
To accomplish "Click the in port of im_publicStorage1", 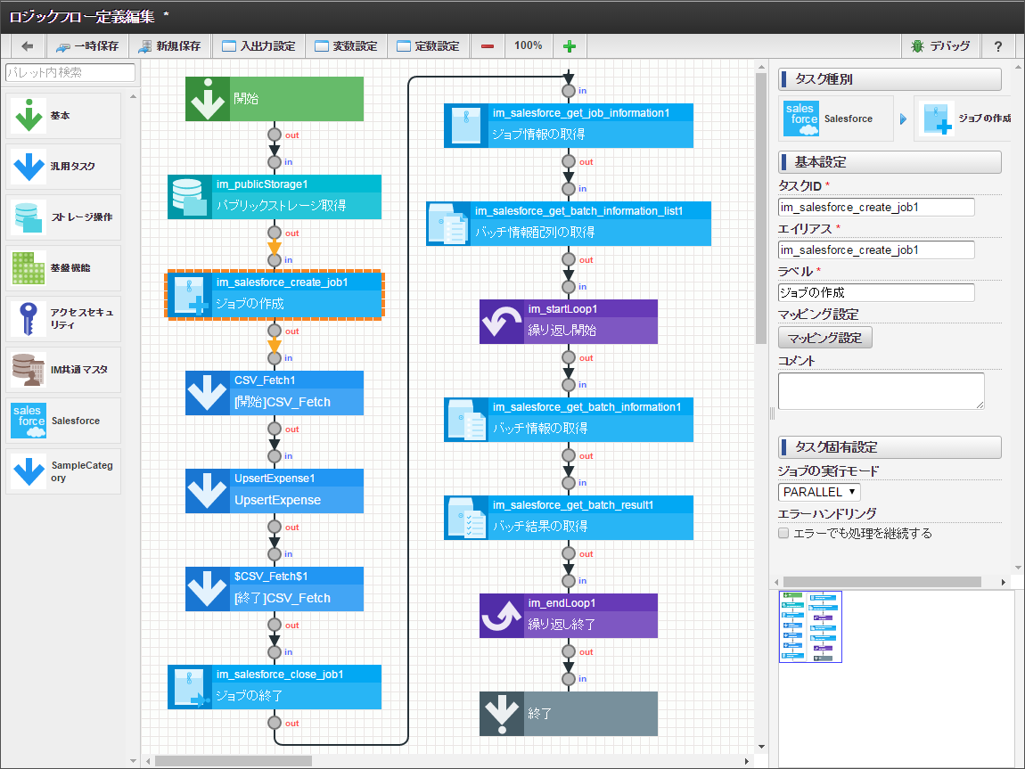I will tap(275, 161).
